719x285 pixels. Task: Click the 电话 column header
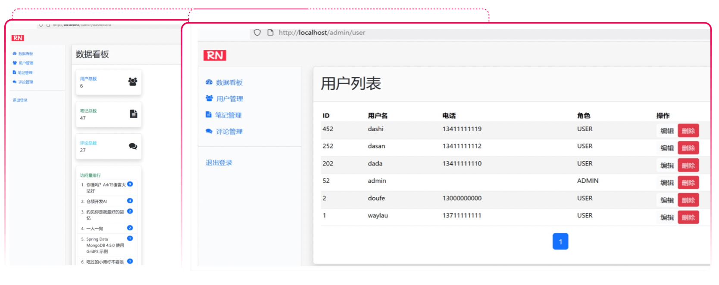[x=449, y=115]
